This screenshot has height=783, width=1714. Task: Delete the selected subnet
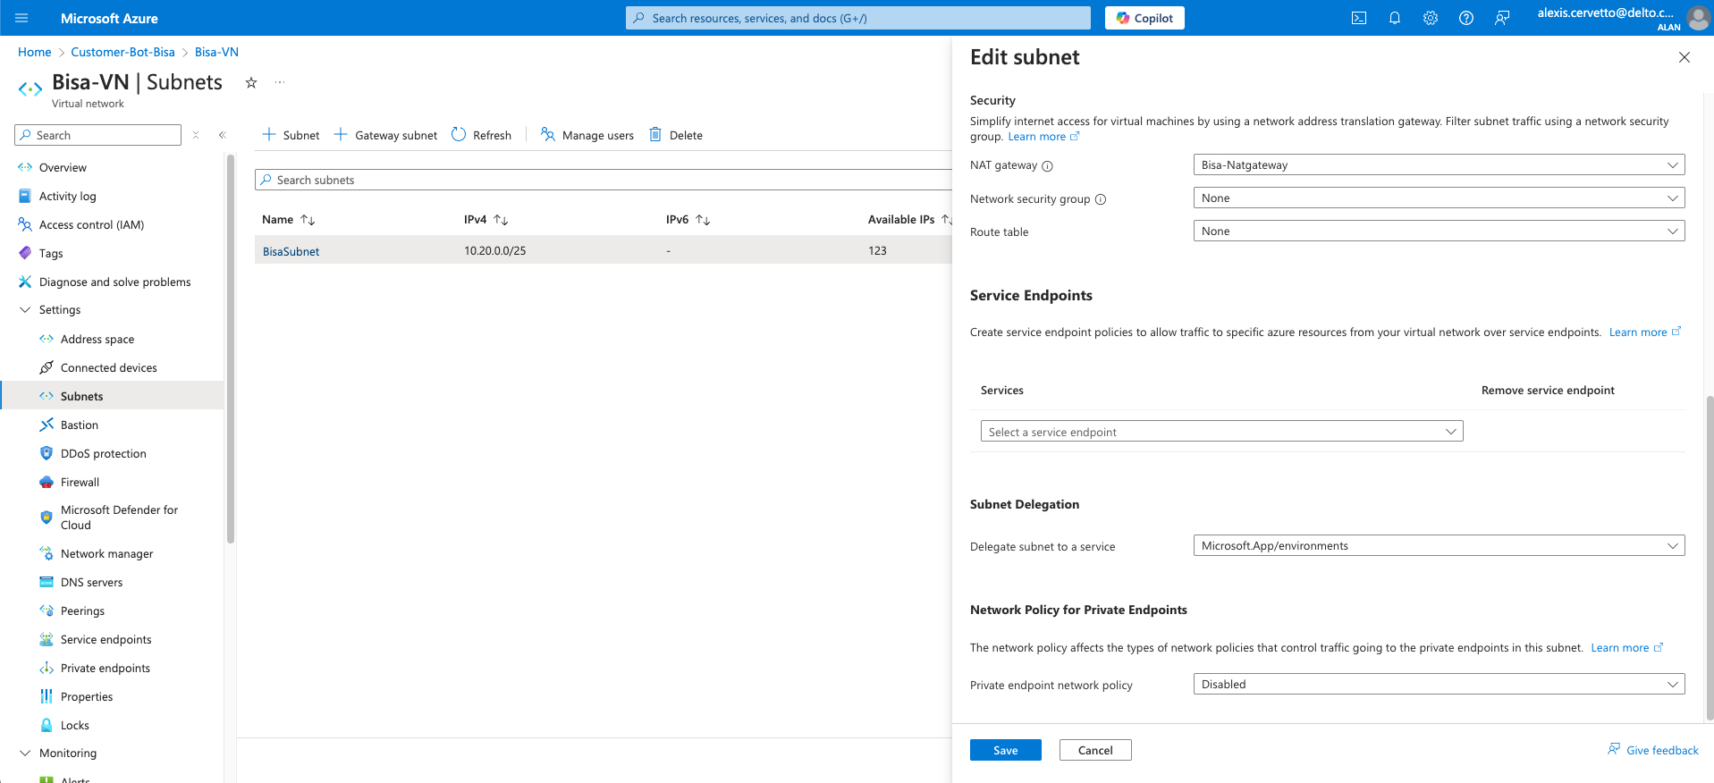pyautogui.click(x=676, y=135)
